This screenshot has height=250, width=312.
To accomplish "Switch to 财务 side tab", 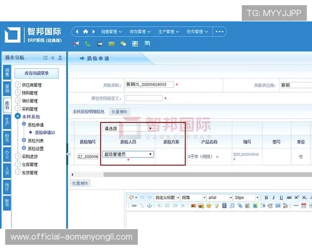I will [7, 137].
